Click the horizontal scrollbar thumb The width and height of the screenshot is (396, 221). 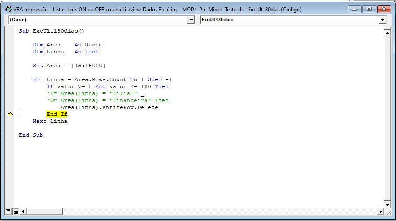[x=44, y=212]
